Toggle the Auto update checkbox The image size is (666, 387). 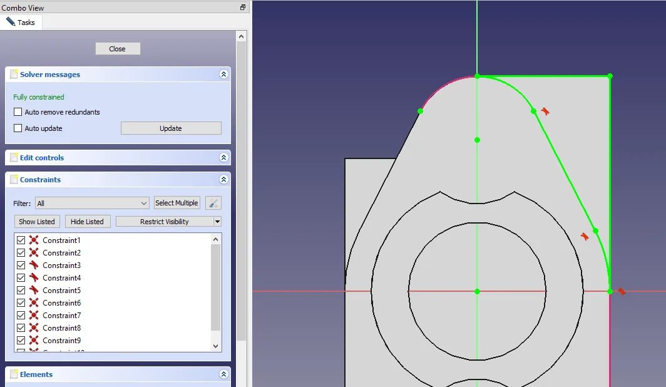[x=18, y=128]
